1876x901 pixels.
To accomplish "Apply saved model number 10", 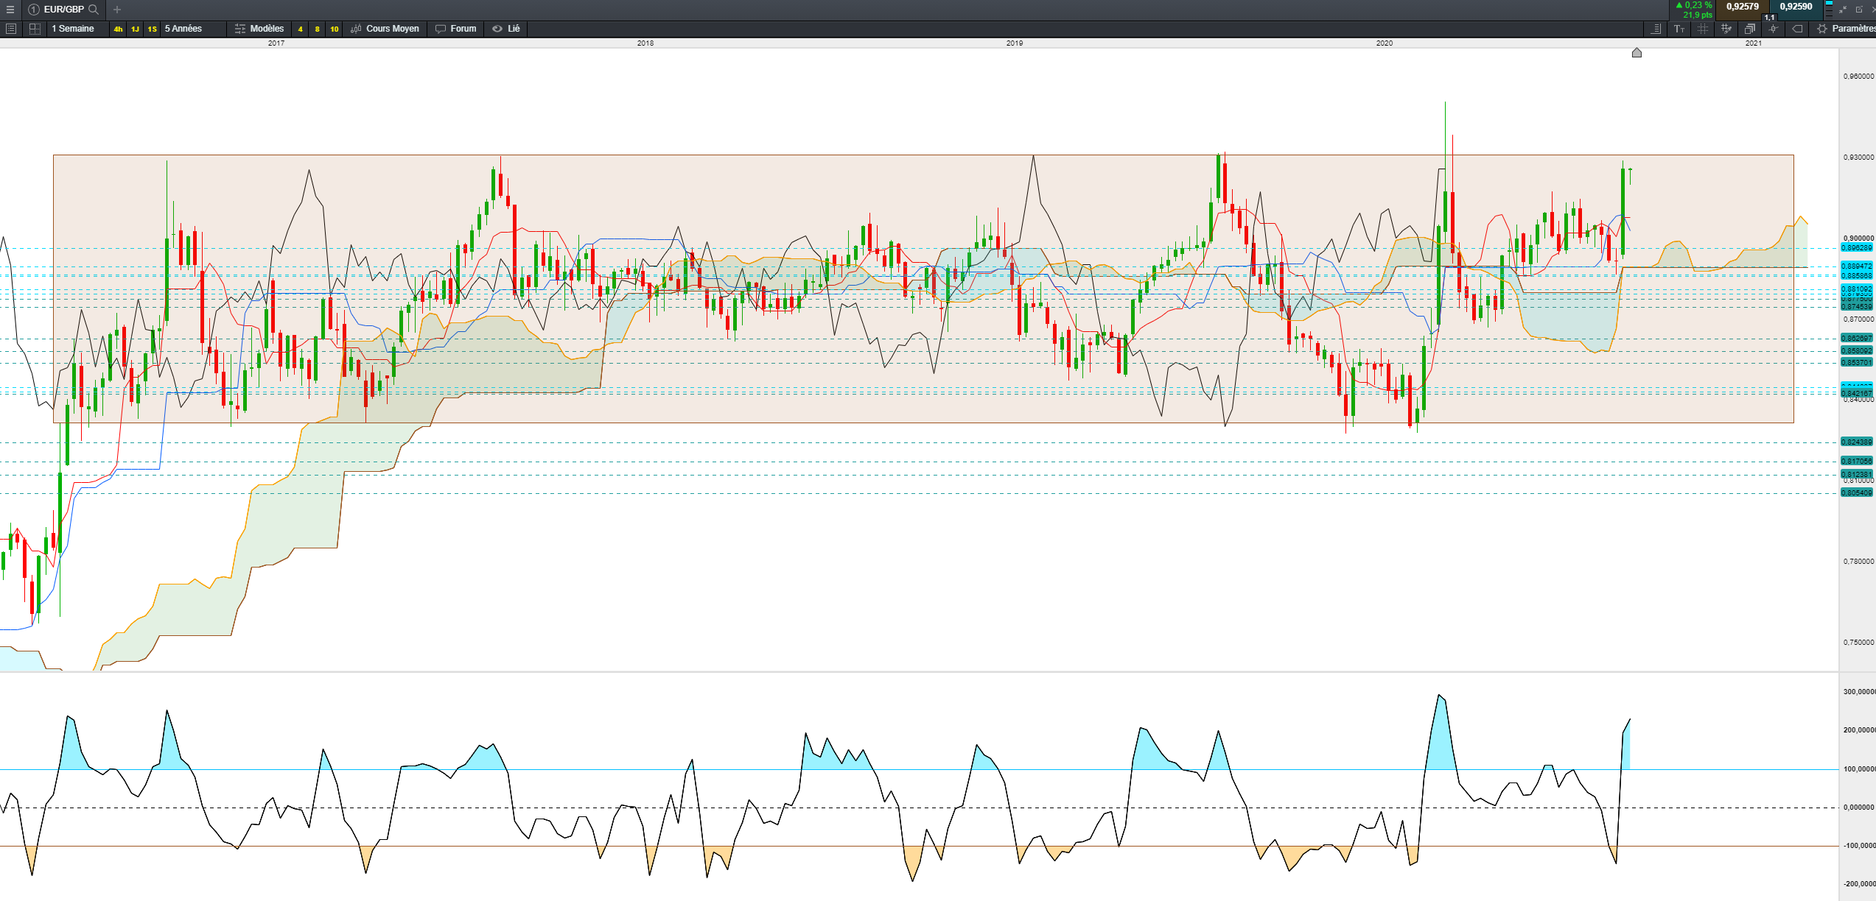I will 335,29.
